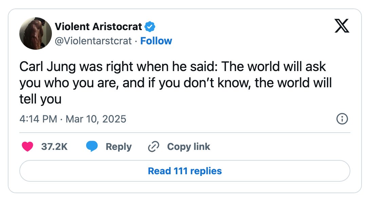Image resolution: width=369 pixels, height=203 pixels.
Task: Click the phrase 'The world will ask'
Action: tap(274, 66)
